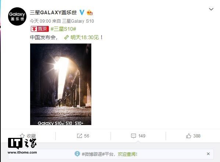Screen dimensions: 220x162
Task: Open comments via speech bubble icon
Action: (133, 136)
